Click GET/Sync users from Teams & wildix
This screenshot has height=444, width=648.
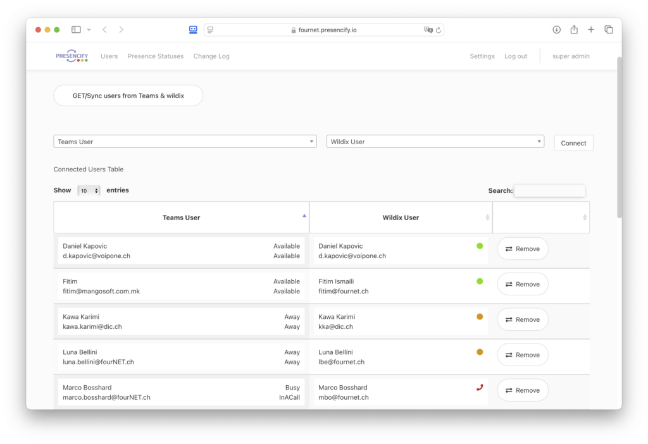128,96
